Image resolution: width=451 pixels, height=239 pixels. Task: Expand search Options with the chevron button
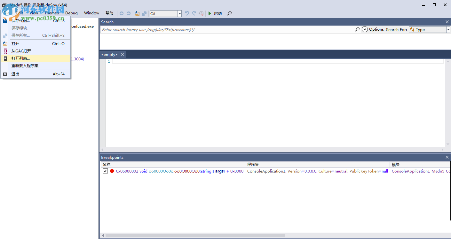365,29
